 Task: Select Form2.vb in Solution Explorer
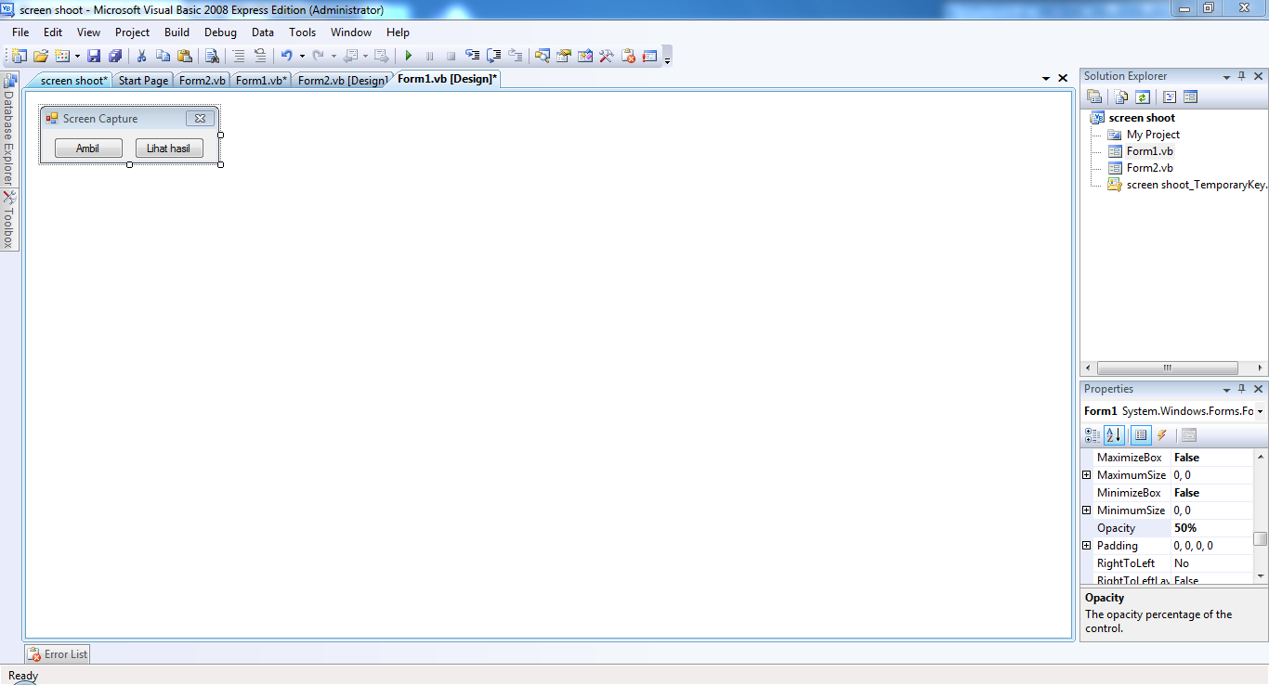pyautogui.click(x=1149, y=168)
